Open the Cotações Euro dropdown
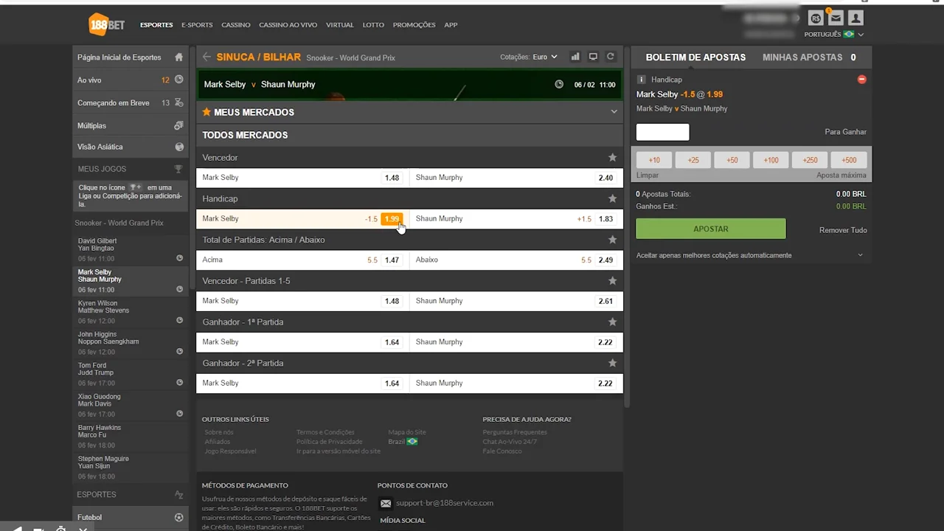Screen dimensions: 944x531 coord(545,57)
